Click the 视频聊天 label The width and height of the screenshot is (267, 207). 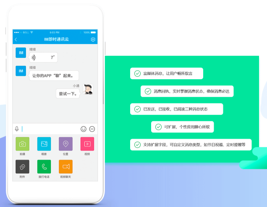65,177
